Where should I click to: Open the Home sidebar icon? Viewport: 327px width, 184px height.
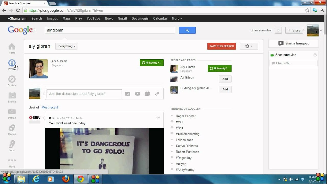click(x=12, y=47)
